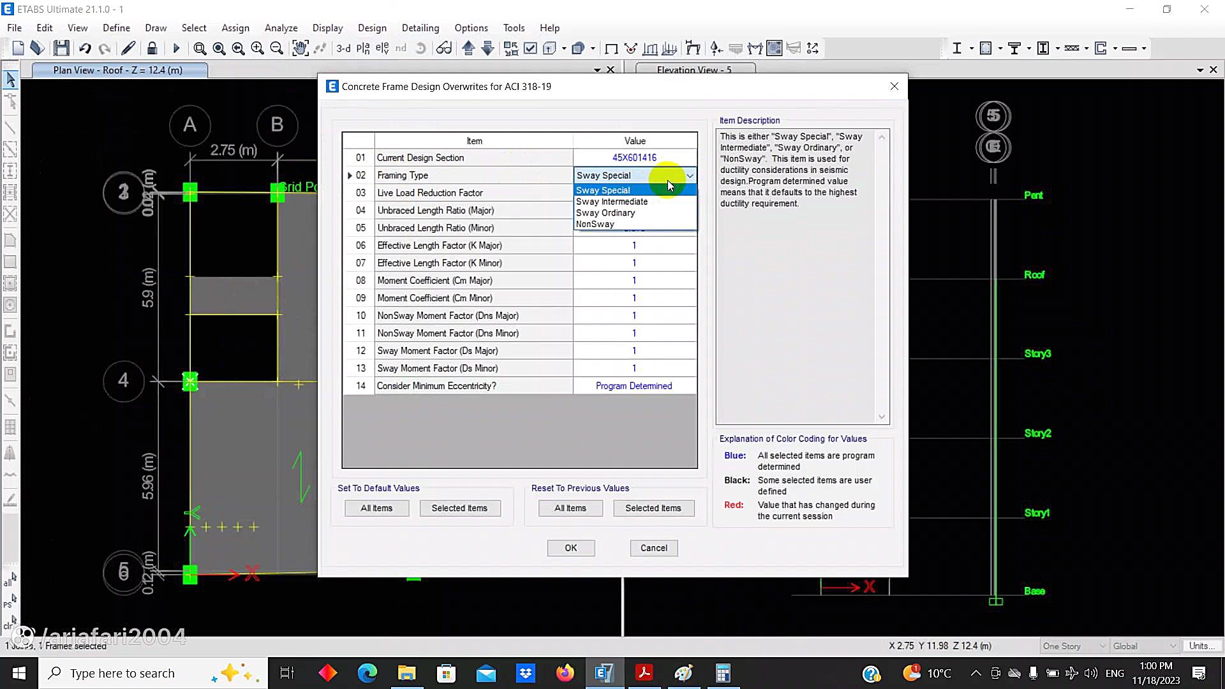Screen dimensions: 1225x689
Task: Select the pointer tool in left sidebar
Action: pos(10,79)
